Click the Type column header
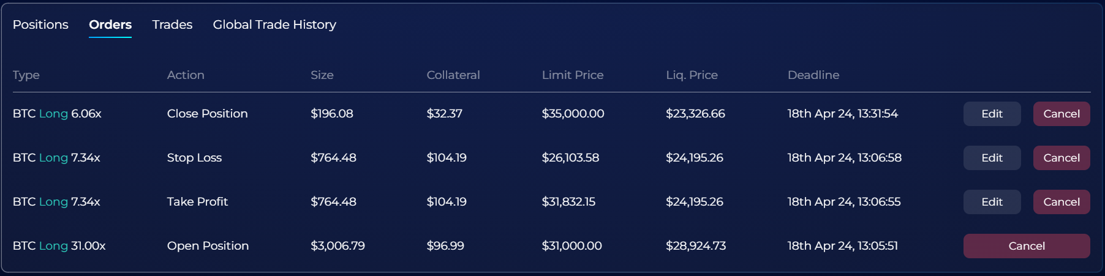The height and width of the screenshot is (276, 1105). coord(26,75)
